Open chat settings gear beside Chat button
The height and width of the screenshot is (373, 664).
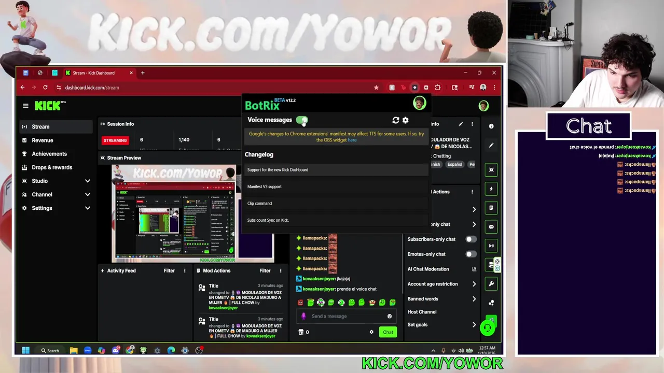coord(371,332)
